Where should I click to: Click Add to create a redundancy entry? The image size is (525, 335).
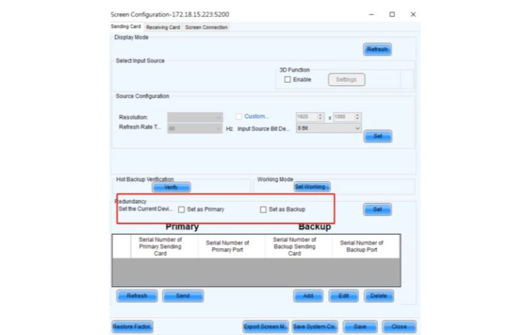tap(308, 296)
